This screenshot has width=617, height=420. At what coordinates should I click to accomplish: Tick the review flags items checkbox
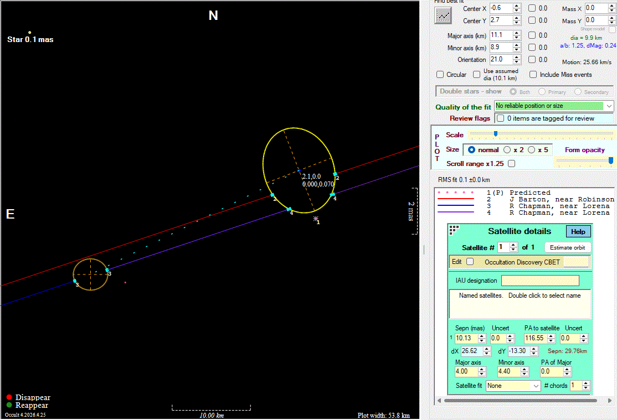point(500,118)
